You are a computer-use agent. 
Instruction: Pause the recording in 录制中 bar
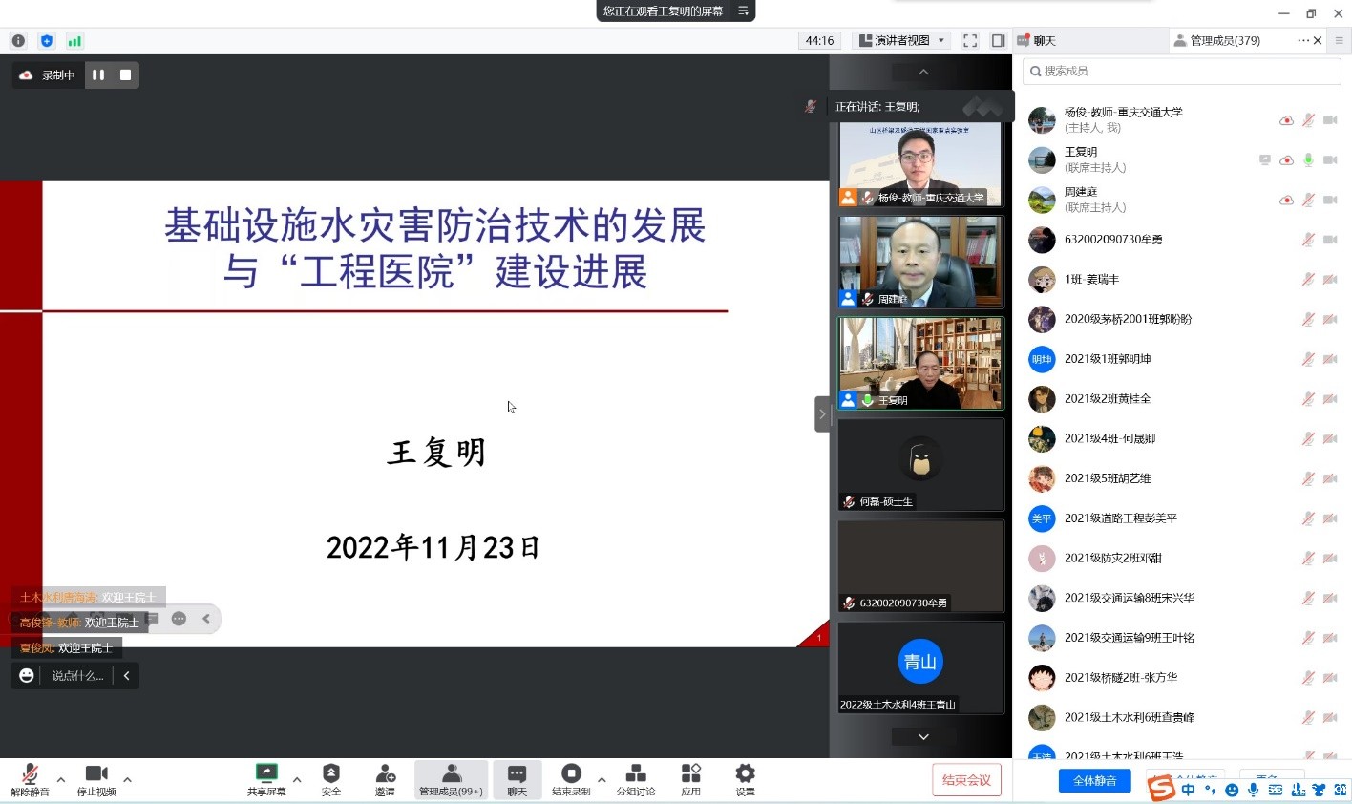[x=98, y=75]
